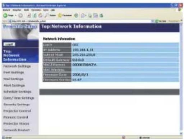Image resolution: width=184 pixels, height=139 pixels.
Task: Click the IP Address label cell
Action: 57,50
